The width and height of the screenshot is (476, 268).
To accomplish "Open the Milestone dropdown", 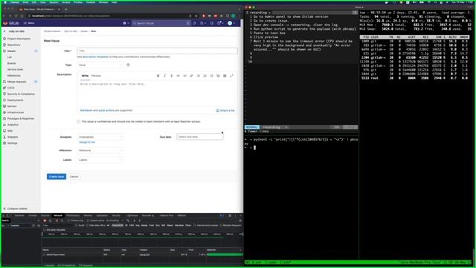I will 100,150.
